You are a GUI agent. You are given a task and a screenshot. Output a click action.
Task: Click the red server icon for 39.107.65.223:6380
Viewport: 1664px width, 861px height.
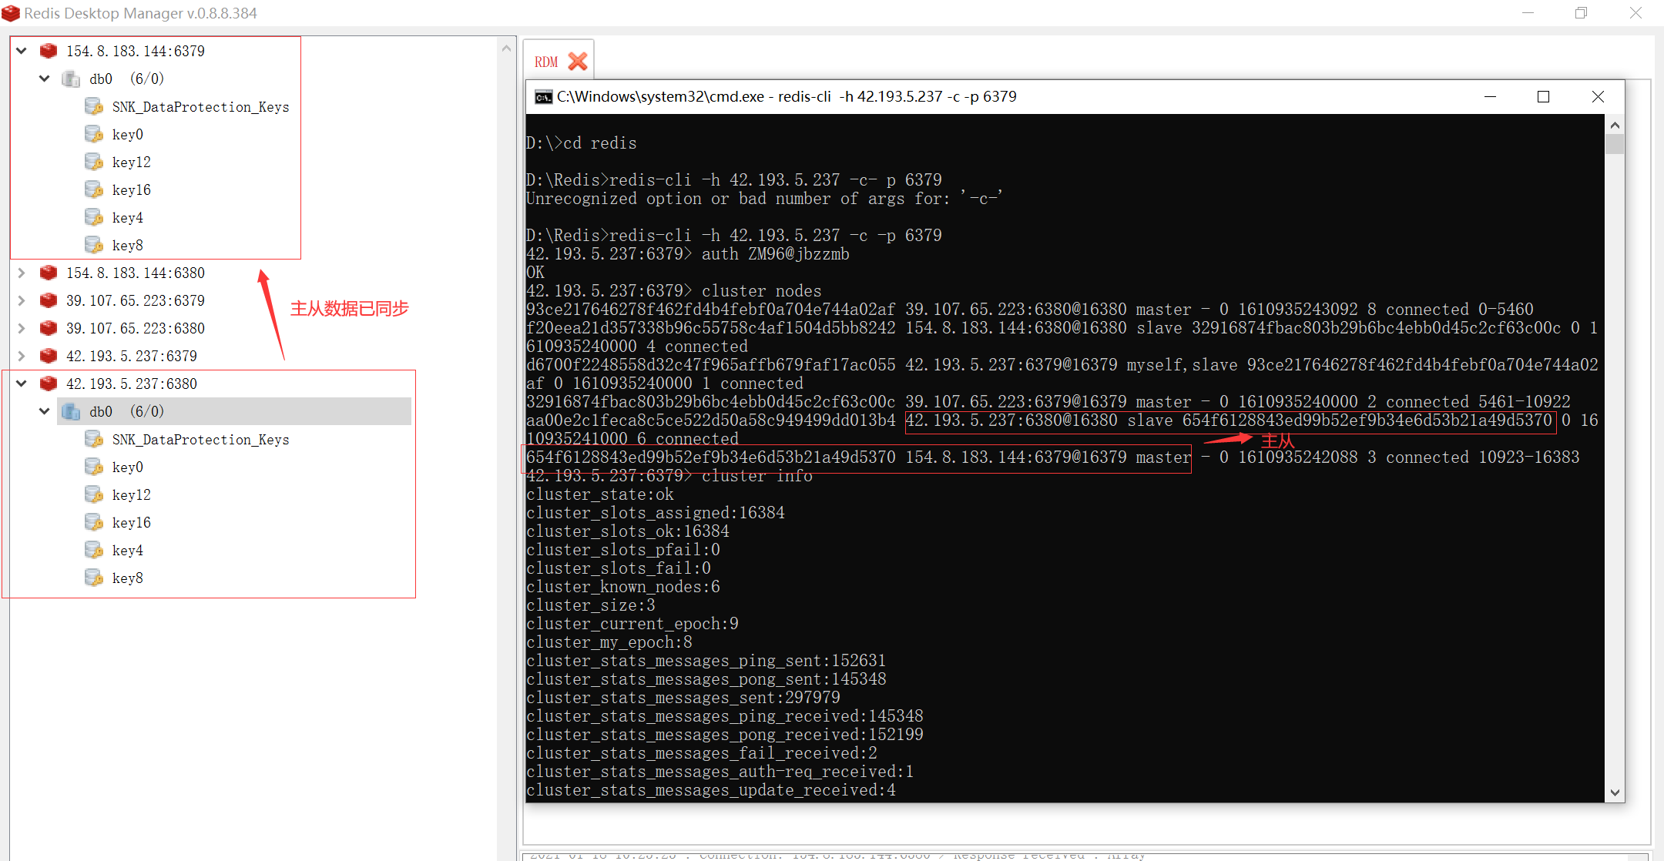49,328
